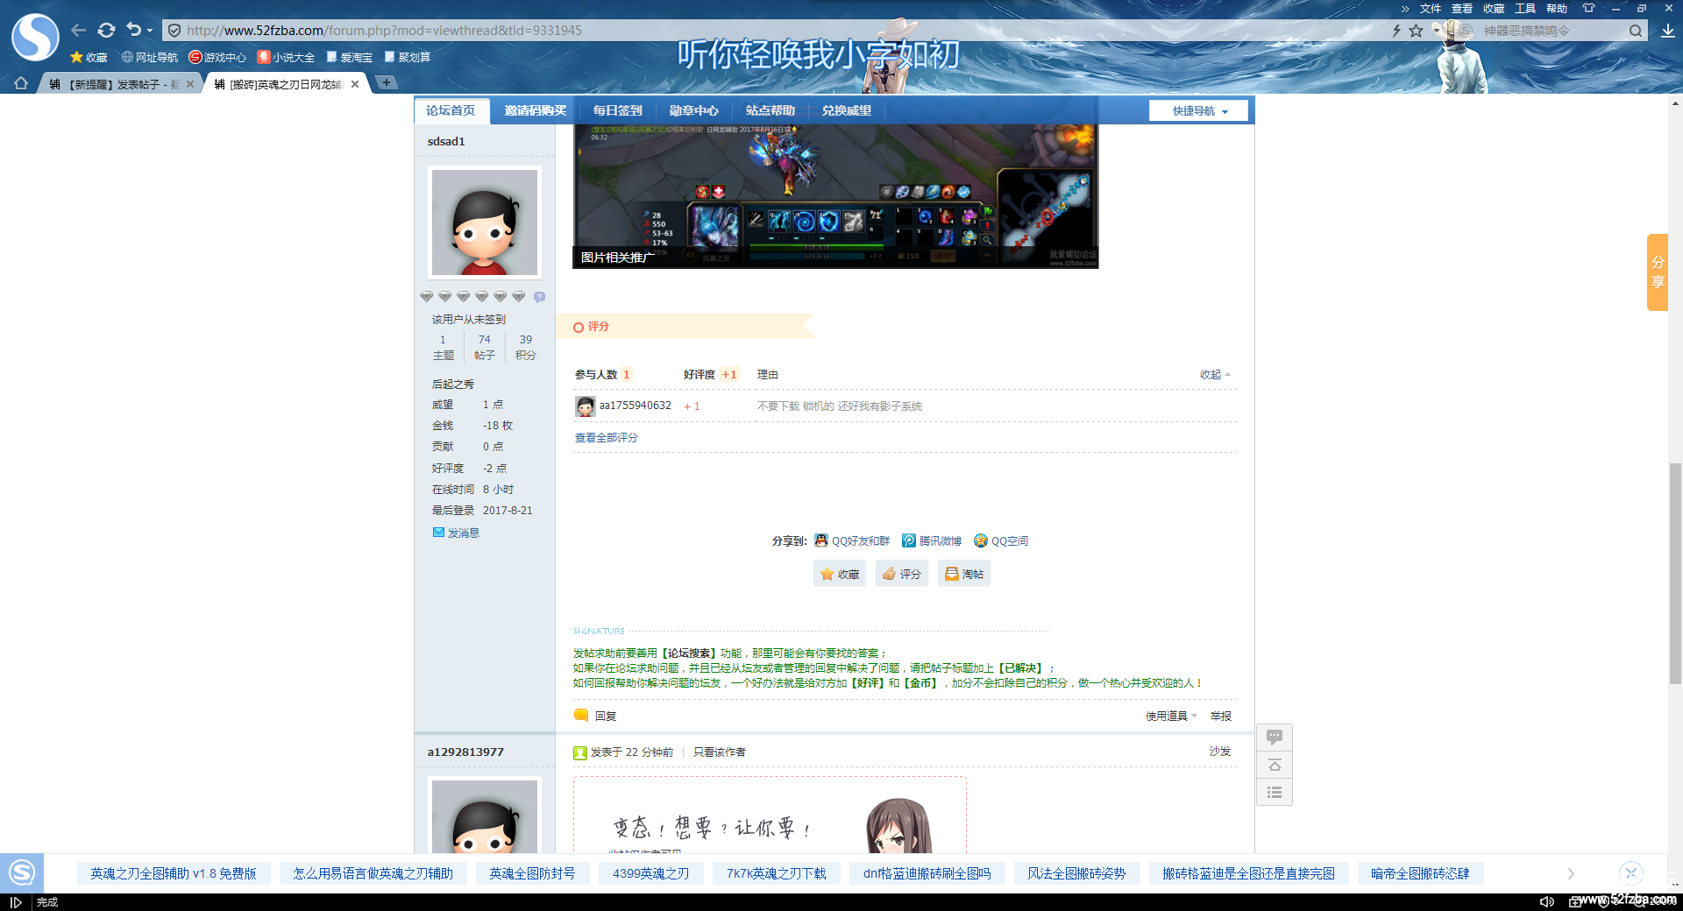Click 发消息 to send a message
The width and height of the screenshot is (1683, 911).
coord(457,533)
